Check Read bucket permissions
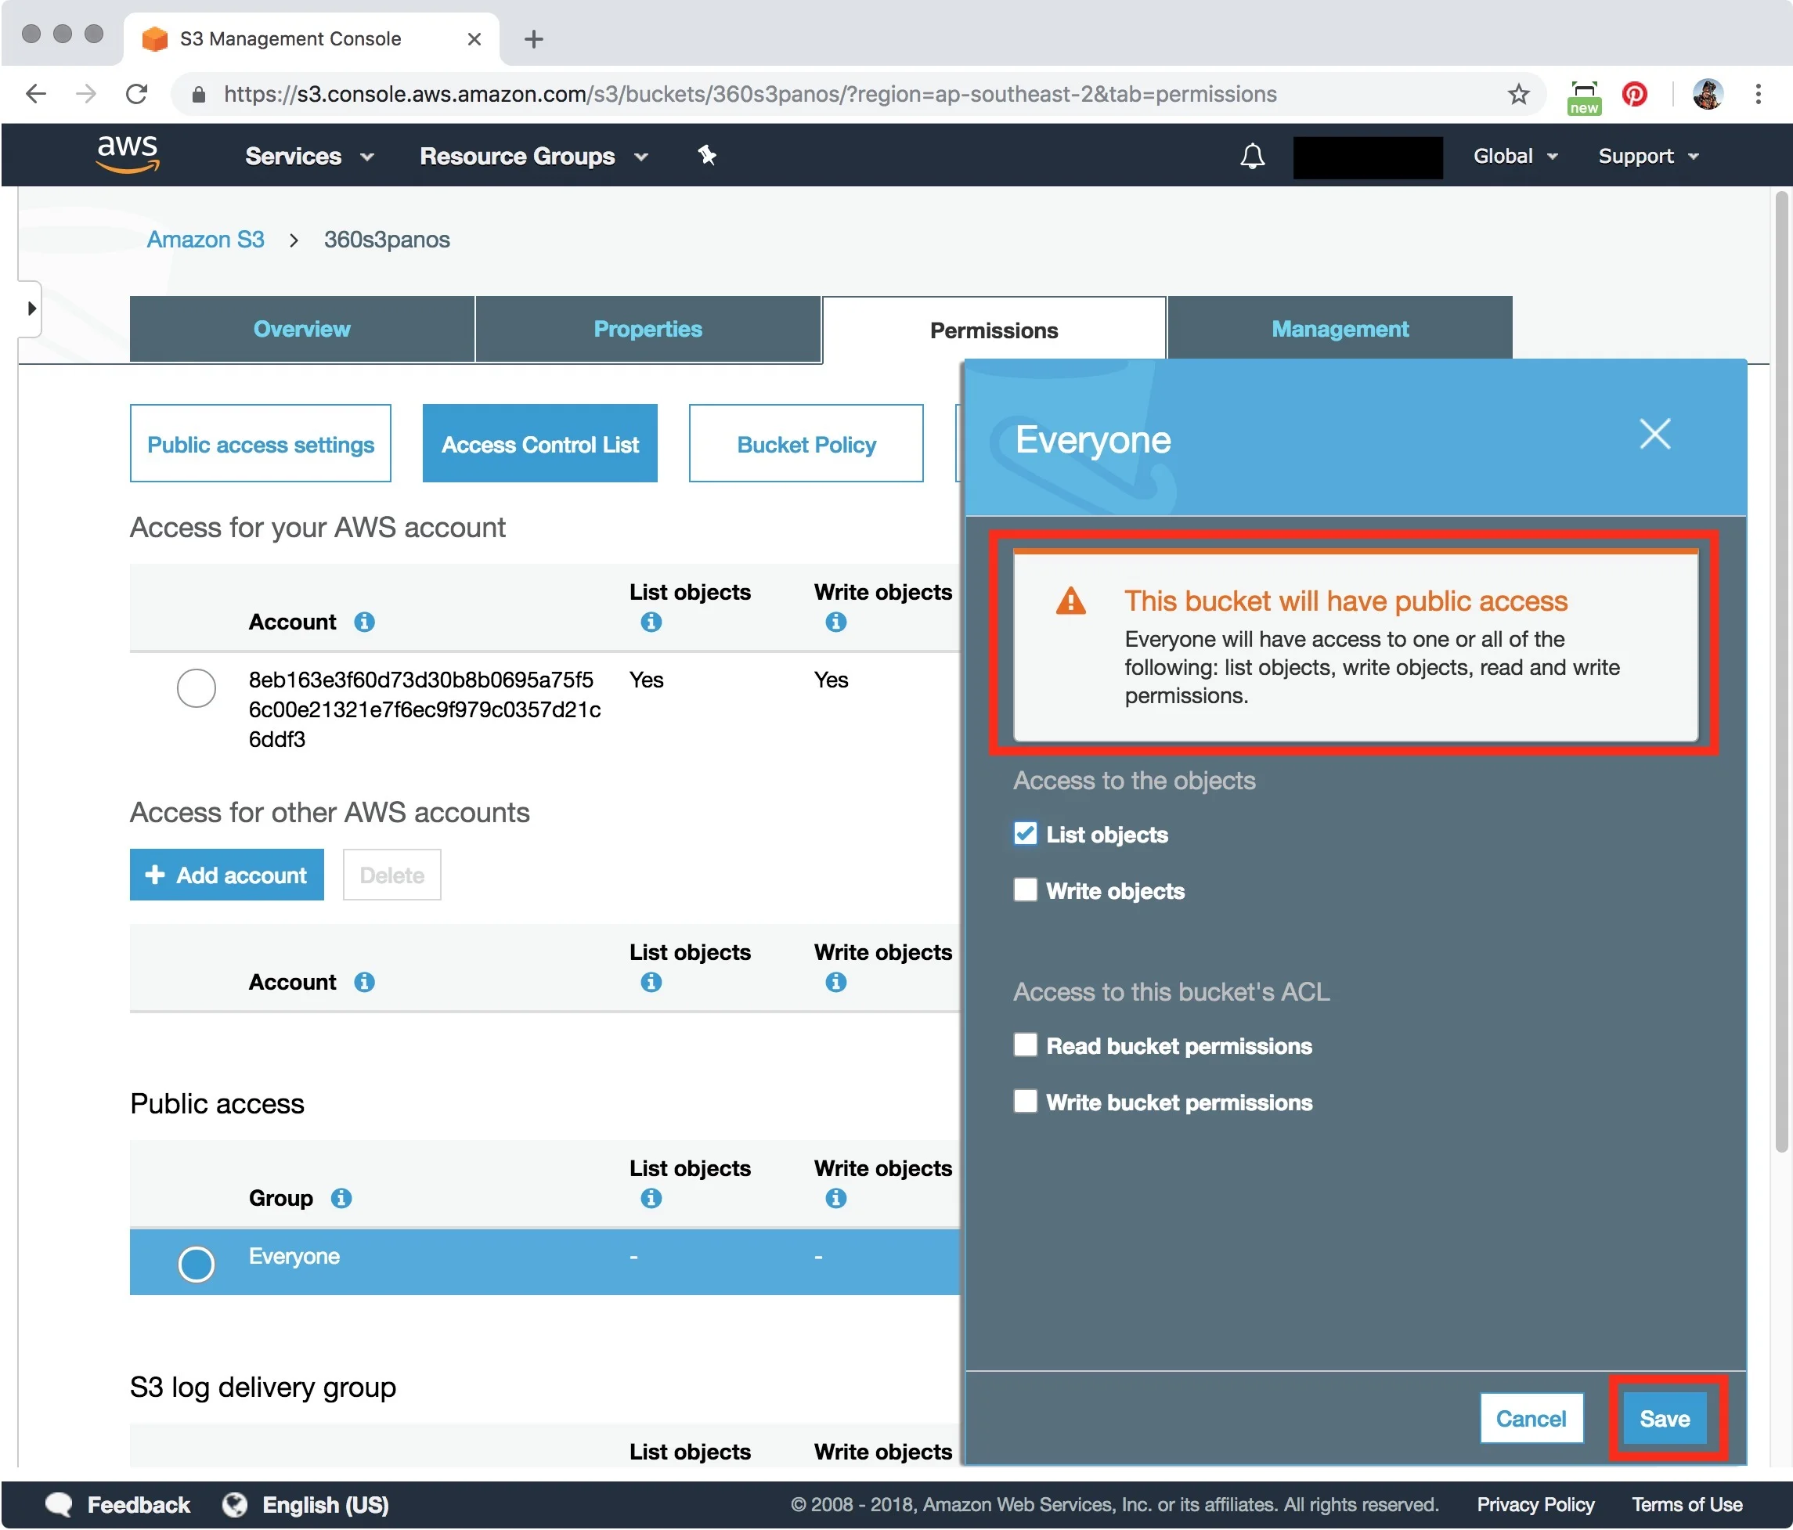The width and height of the screenshot is (1793, 1530). coord(1025,1045)
